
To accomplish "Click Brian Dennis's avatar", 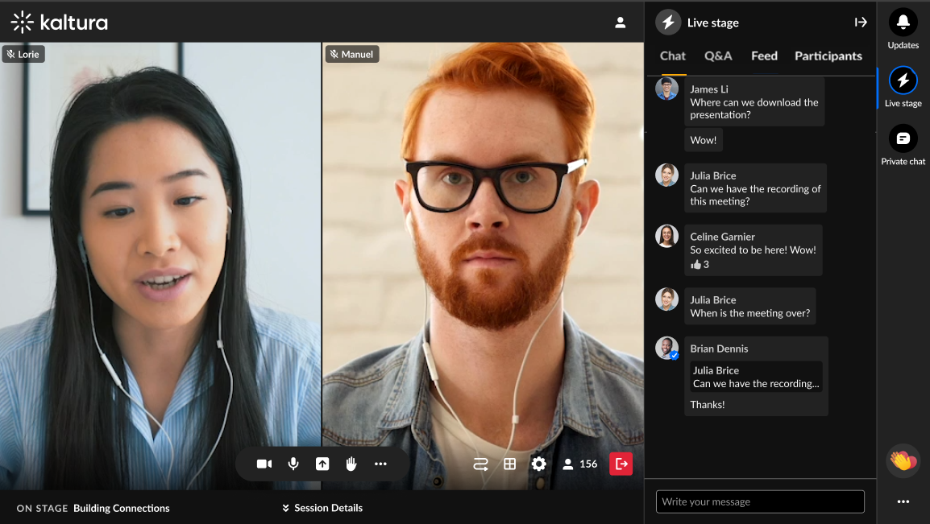I will coord(666,349).
